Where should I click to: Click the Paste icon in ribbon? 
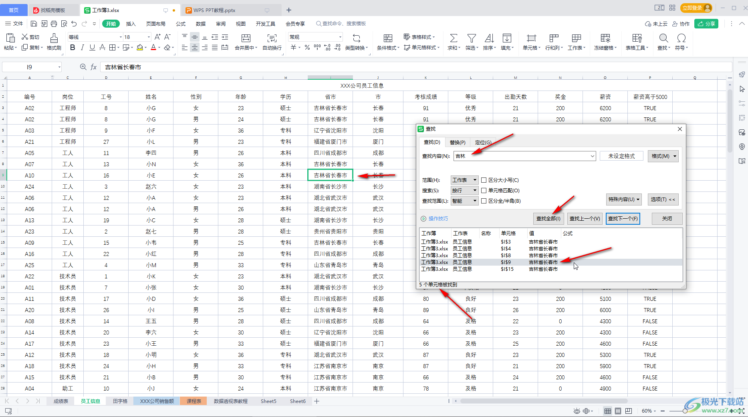[x=10, y=38]
